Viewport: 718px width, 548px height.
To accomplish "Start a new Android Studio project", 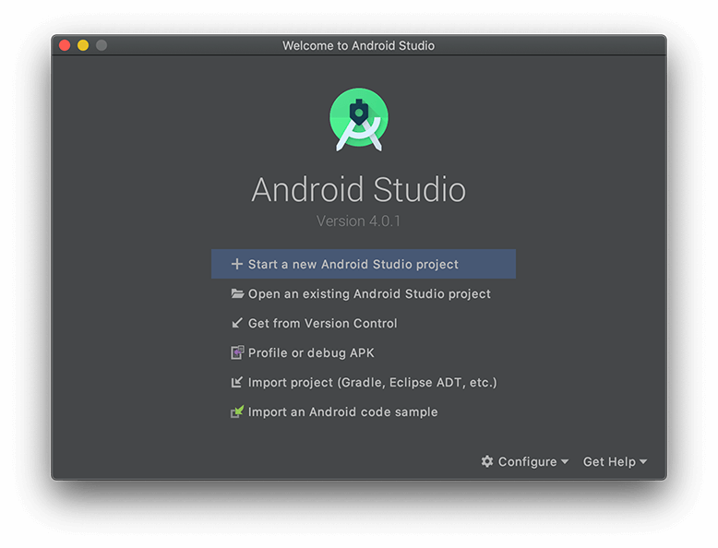I will [x=364, y=264].
